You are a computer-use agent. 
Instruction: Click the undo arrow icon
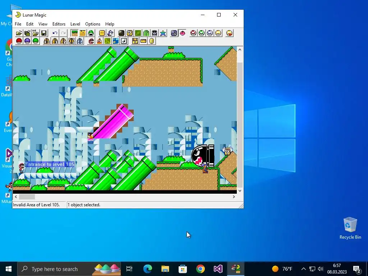55,33
